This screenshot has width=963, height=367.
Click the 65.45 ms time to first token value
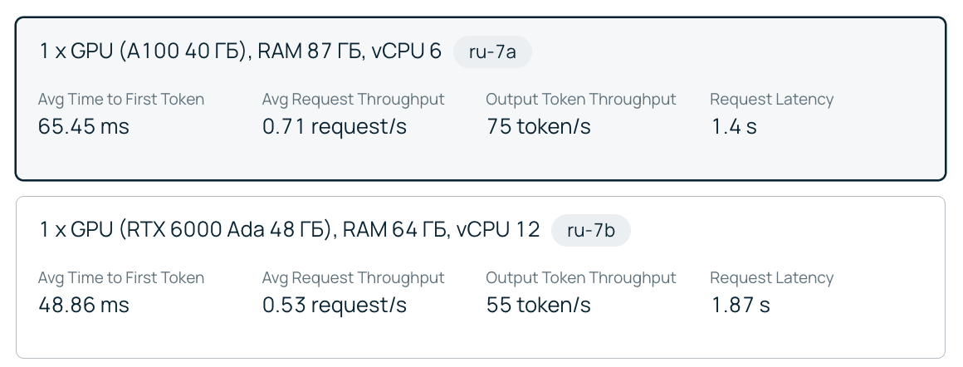(x=84, y=127)
